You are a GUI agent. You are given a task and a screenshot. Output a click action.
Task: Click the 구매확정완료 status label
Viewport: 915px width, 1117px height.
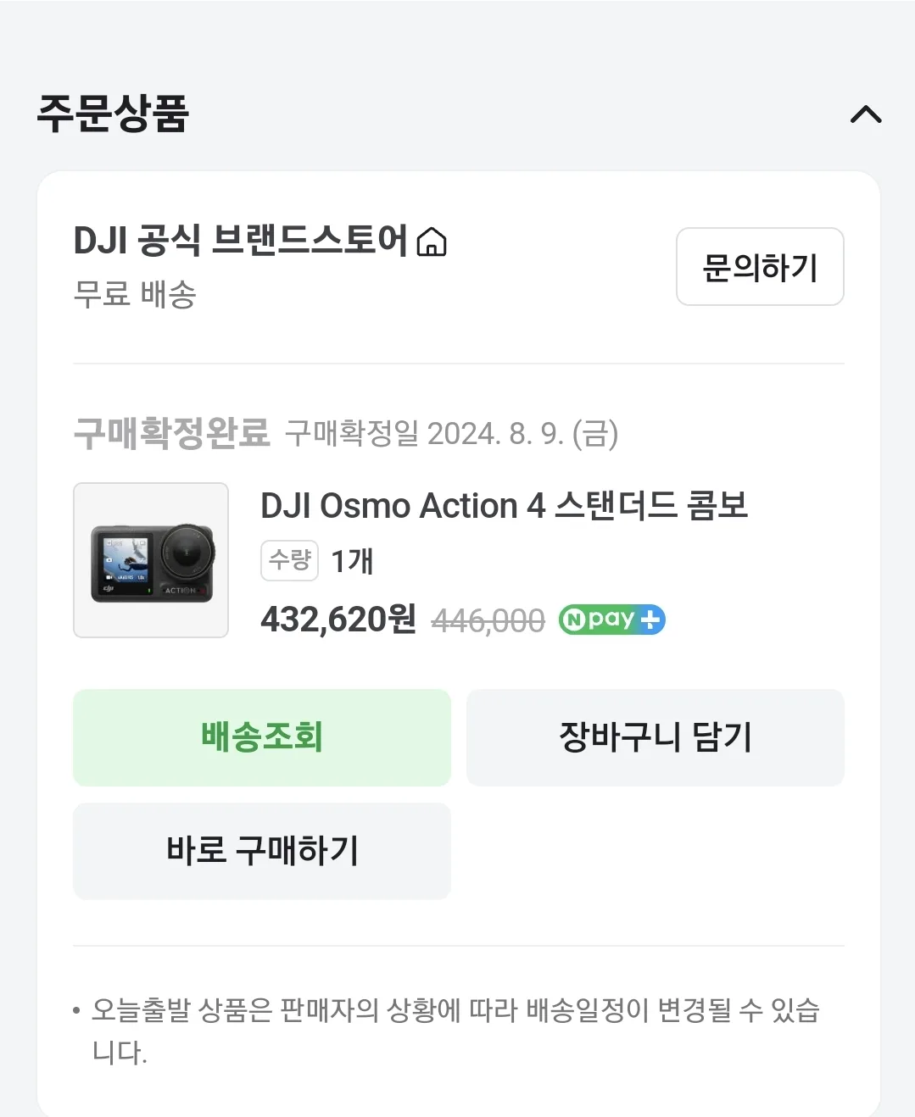click(172, 433)
